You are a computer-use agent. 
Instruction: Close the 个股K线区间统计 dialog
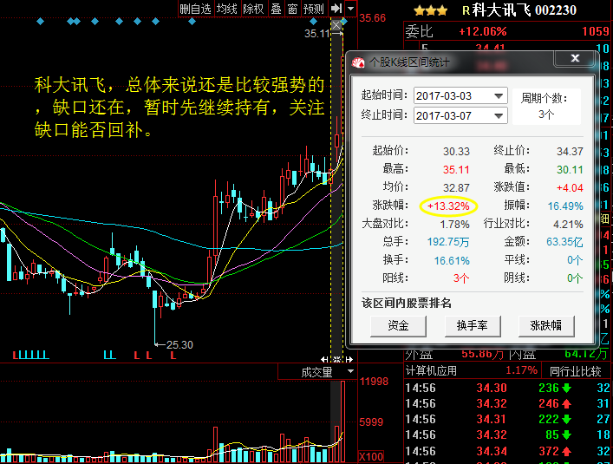pos(575,58)
